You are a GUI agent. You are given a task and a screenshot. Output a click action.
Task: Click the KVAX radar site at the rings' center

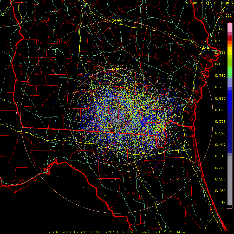point(117,117)
